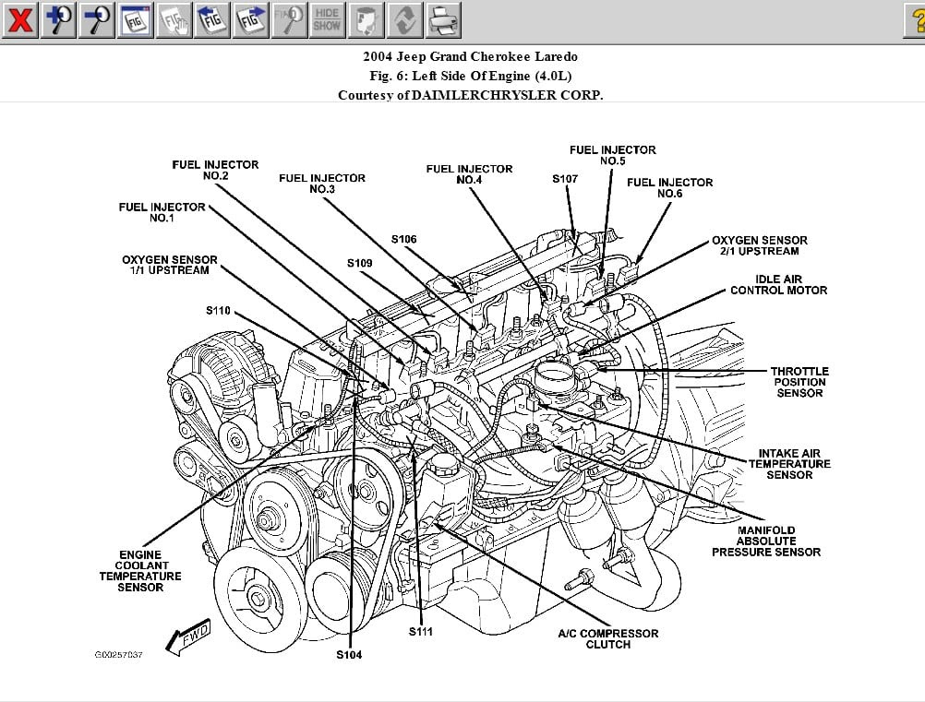This screenshot has height=702, width=925.
Task: Click the 'S110' splice label
Action: click(218, 311)
